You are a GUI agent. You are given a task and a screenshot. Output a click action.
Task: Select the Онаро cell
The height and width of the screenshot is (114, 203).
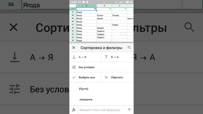pyautogui.click(x=119, y=25)
